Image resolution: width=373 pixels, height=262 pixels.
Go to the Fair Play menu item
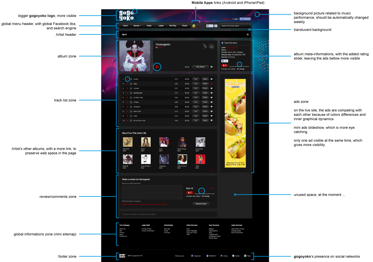point(173,26)
